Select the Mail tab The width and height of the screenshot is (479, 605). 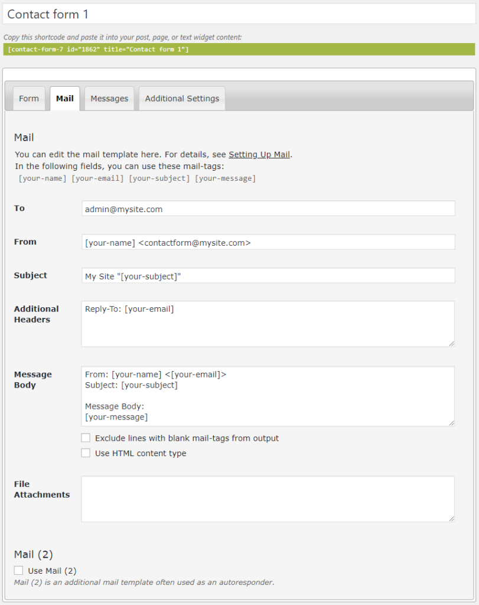64,99
